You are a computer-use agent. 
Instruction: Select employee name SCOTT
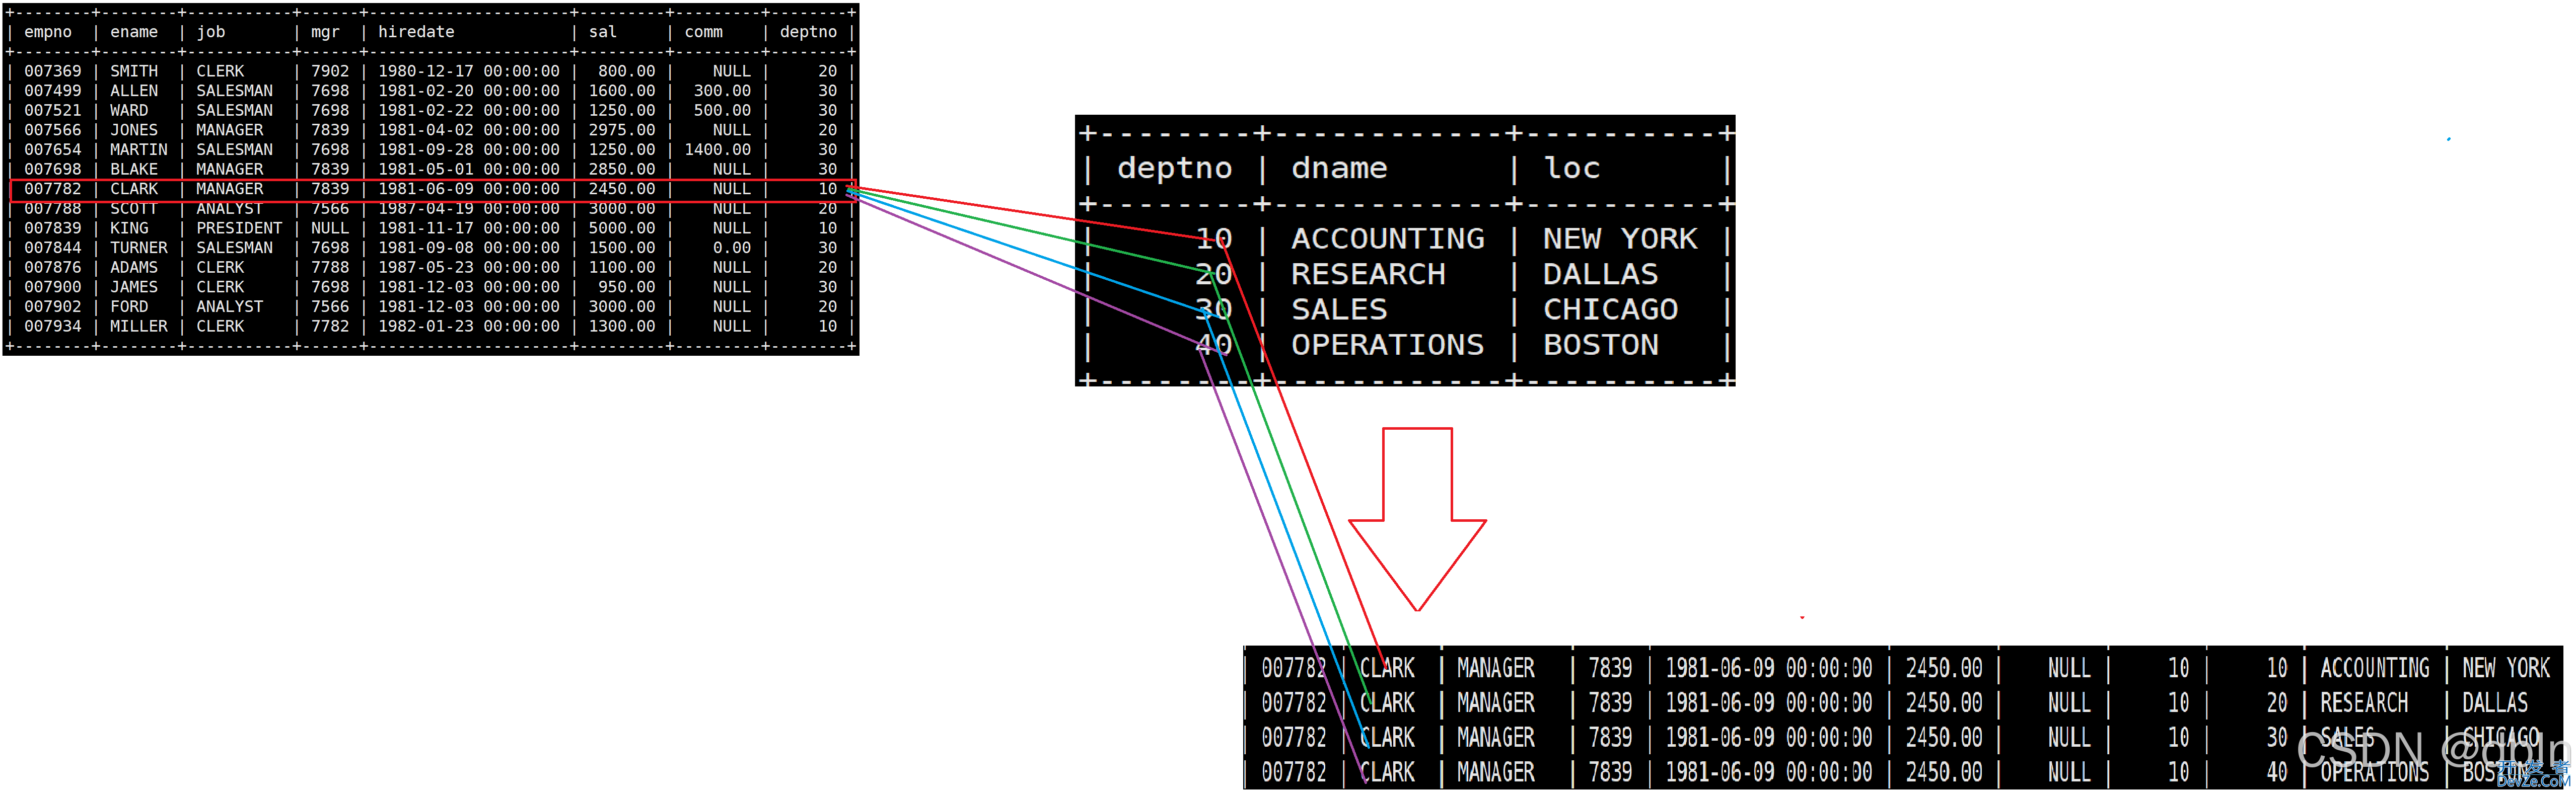(134, 209)
